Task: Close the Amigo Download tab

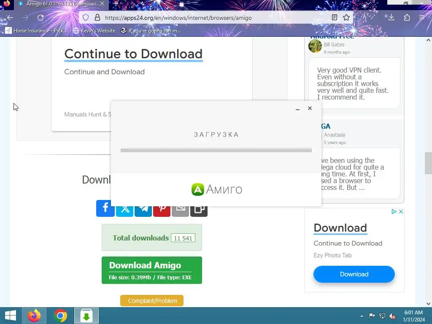Action: (102, 4)
